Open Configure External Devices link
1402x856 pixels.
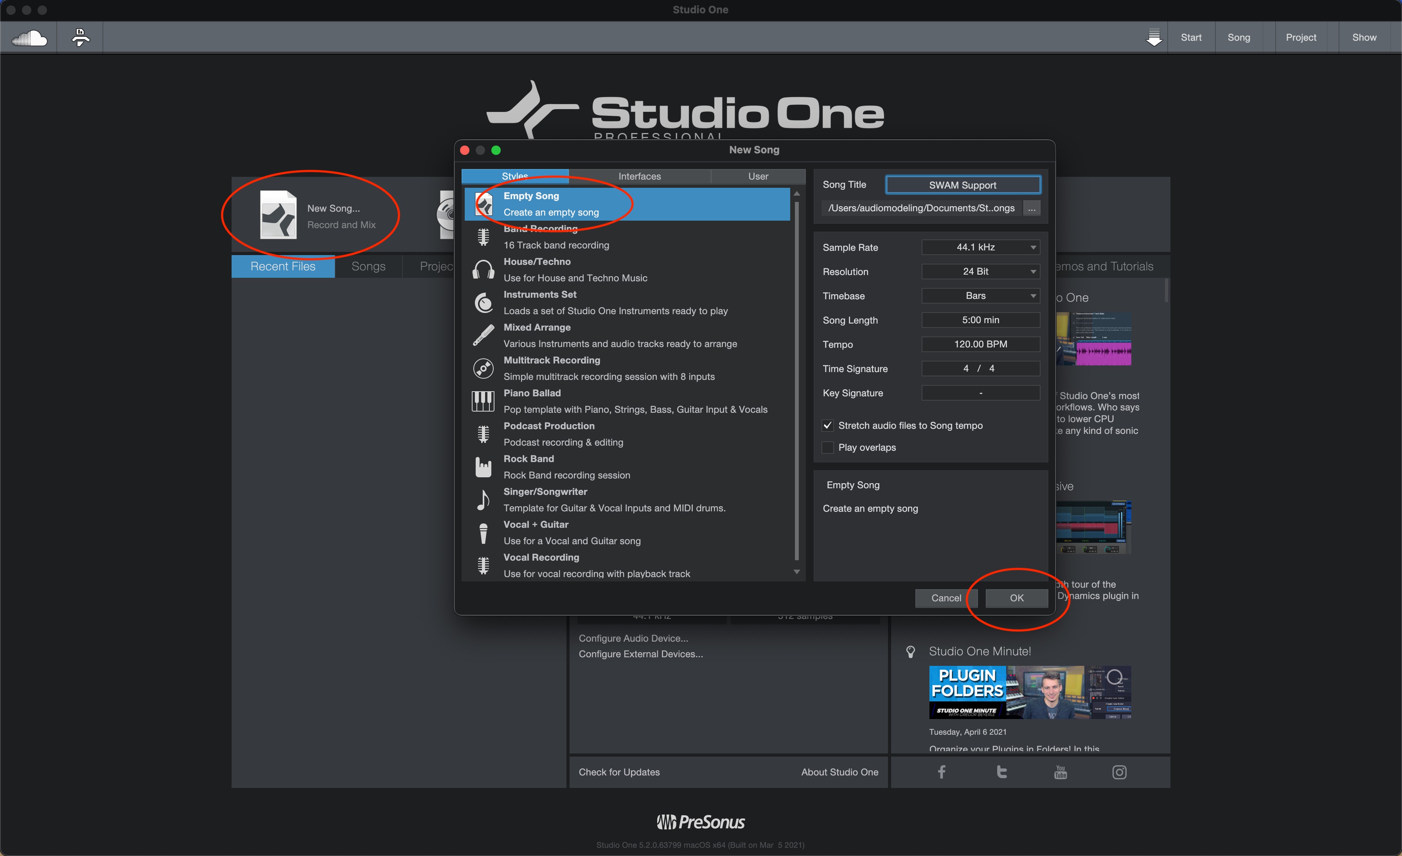tap(641, 654)
